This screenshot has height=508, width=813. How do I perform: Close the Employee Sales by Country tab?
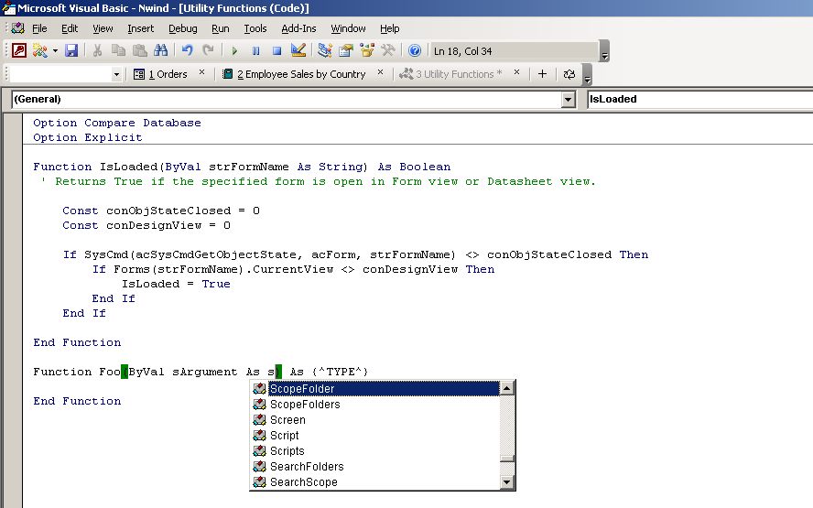381,72
